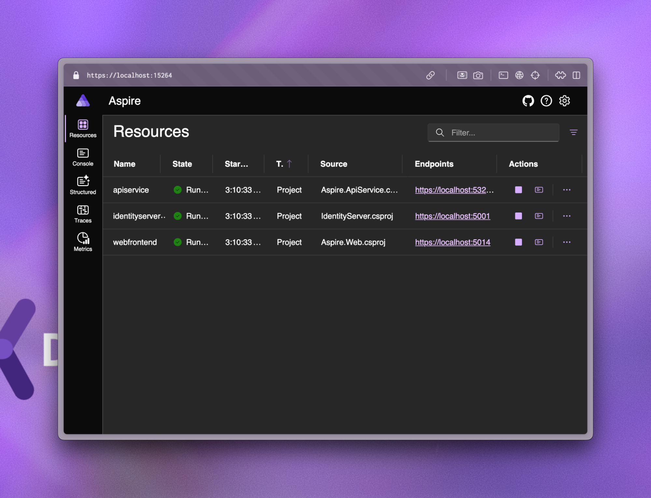This screenshot has height=498, width=651.
Task: Click Aspire.Web.csproj source cell
Action: [x=353, y=242]
